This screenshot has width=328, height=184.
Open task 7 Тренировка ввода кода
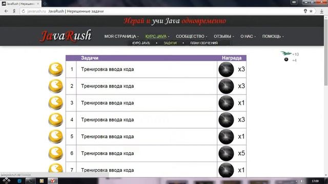pos(107,170)
